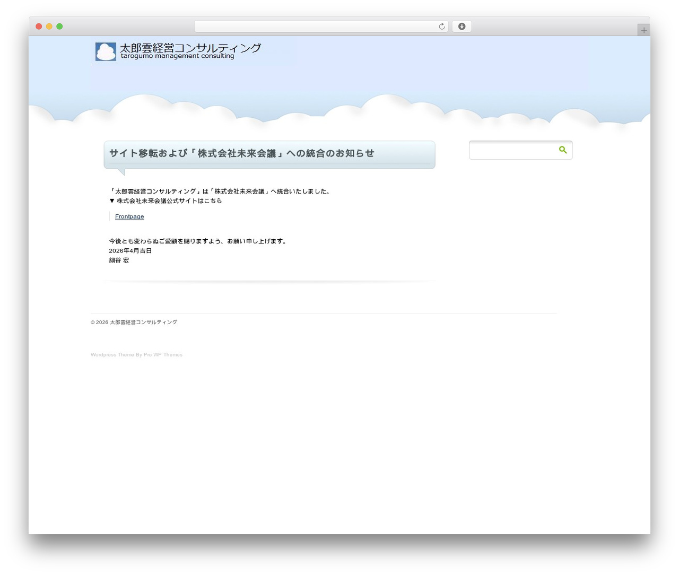Open downloads with the arrow icon
This screenshot has height=575, width=679.
pyautogui.click(x=462, y=27)
